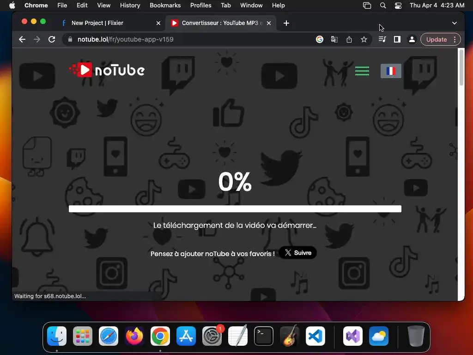The width and height of the screenshot is (473, 355).
Task: Click 'Waiting for s68.notube.lol...' status text
Action: [x=50, y=296]
